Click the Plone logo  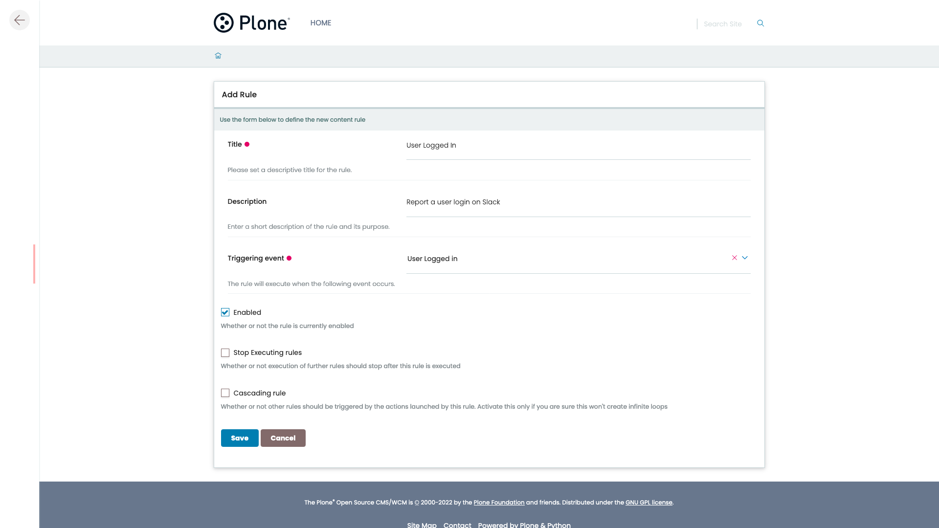(x=251, y=23)
